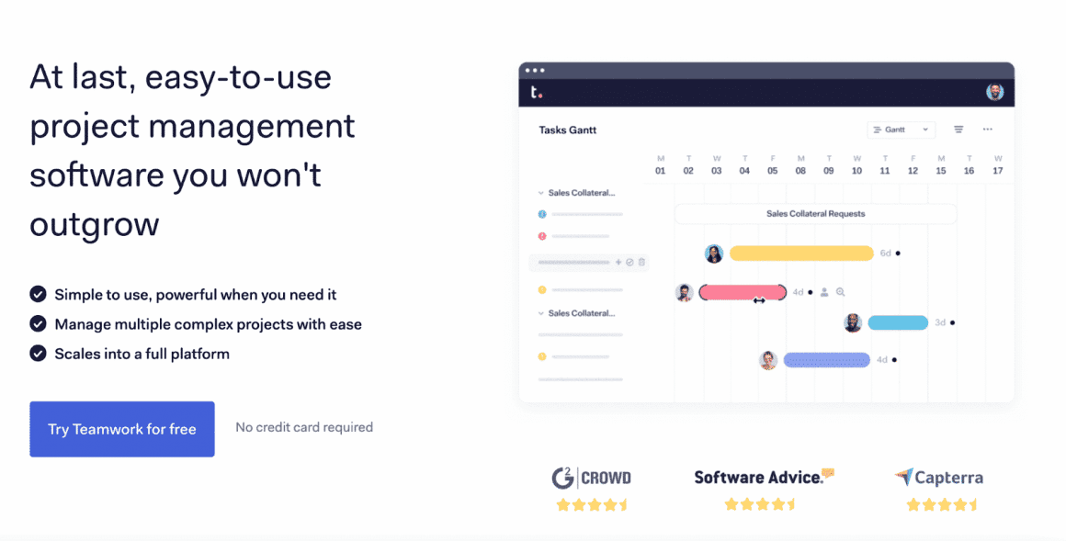Collapse the first Sales Collateral task group
The height and width of the screenshot is (541, 1066).
click(x=541, y=193)
